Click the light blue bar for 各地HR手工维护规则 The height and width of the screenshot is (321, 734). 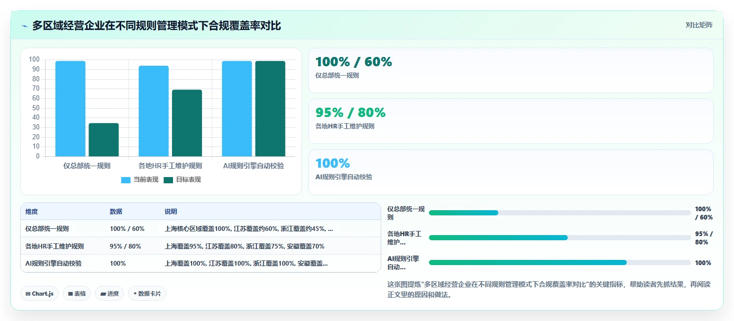point(154,111)
